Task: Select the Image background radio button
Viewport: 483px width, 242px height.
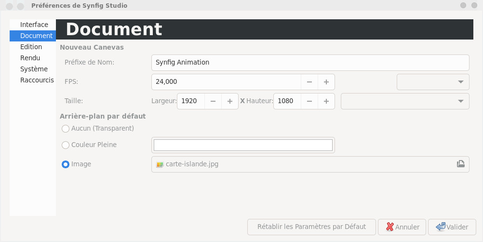Action: 66,164
